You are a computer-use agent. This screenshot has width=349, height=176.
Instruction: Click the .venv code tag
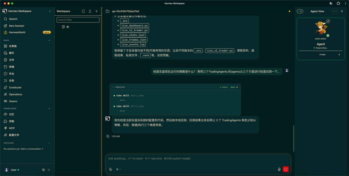(145, 55)
